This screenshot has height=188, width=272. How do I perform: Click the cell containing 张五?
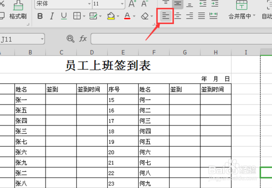[30, 110]
